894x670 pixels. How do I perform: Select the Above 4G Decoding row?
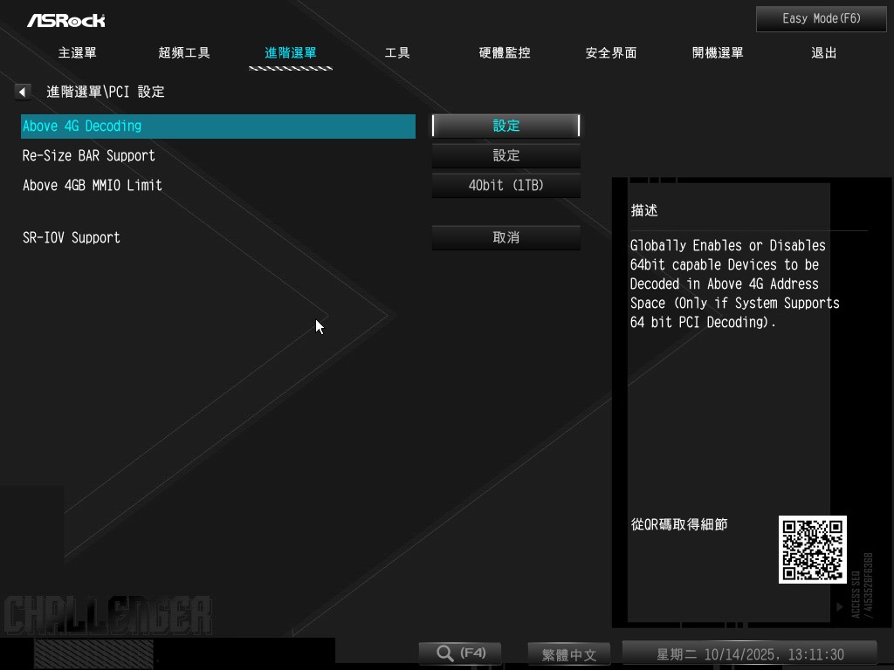click(217, 126)
